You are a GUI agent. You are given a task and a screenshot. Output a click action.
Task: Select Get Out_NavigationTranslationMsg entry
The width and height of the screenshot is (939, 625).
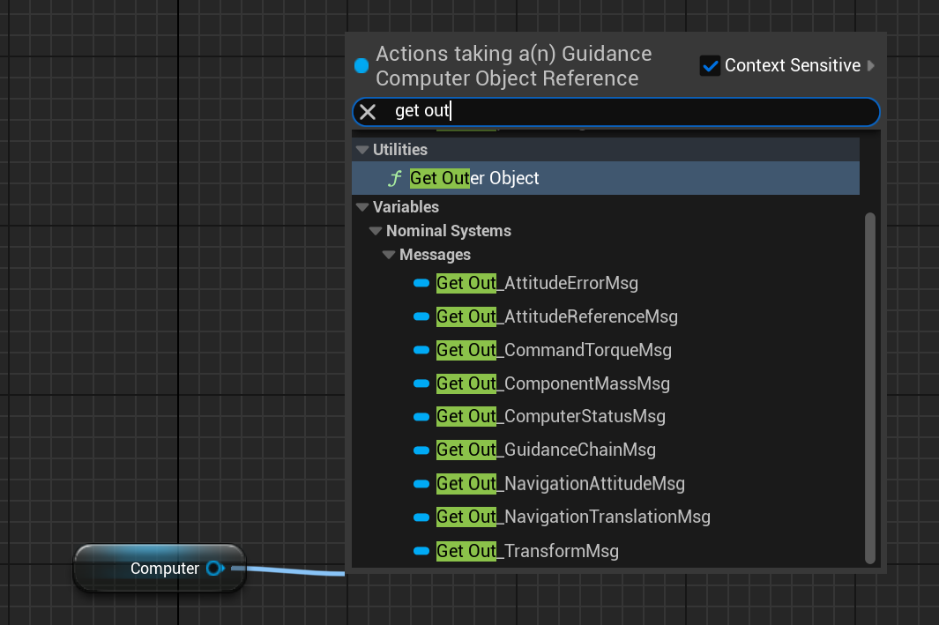[x=573, y=517]
